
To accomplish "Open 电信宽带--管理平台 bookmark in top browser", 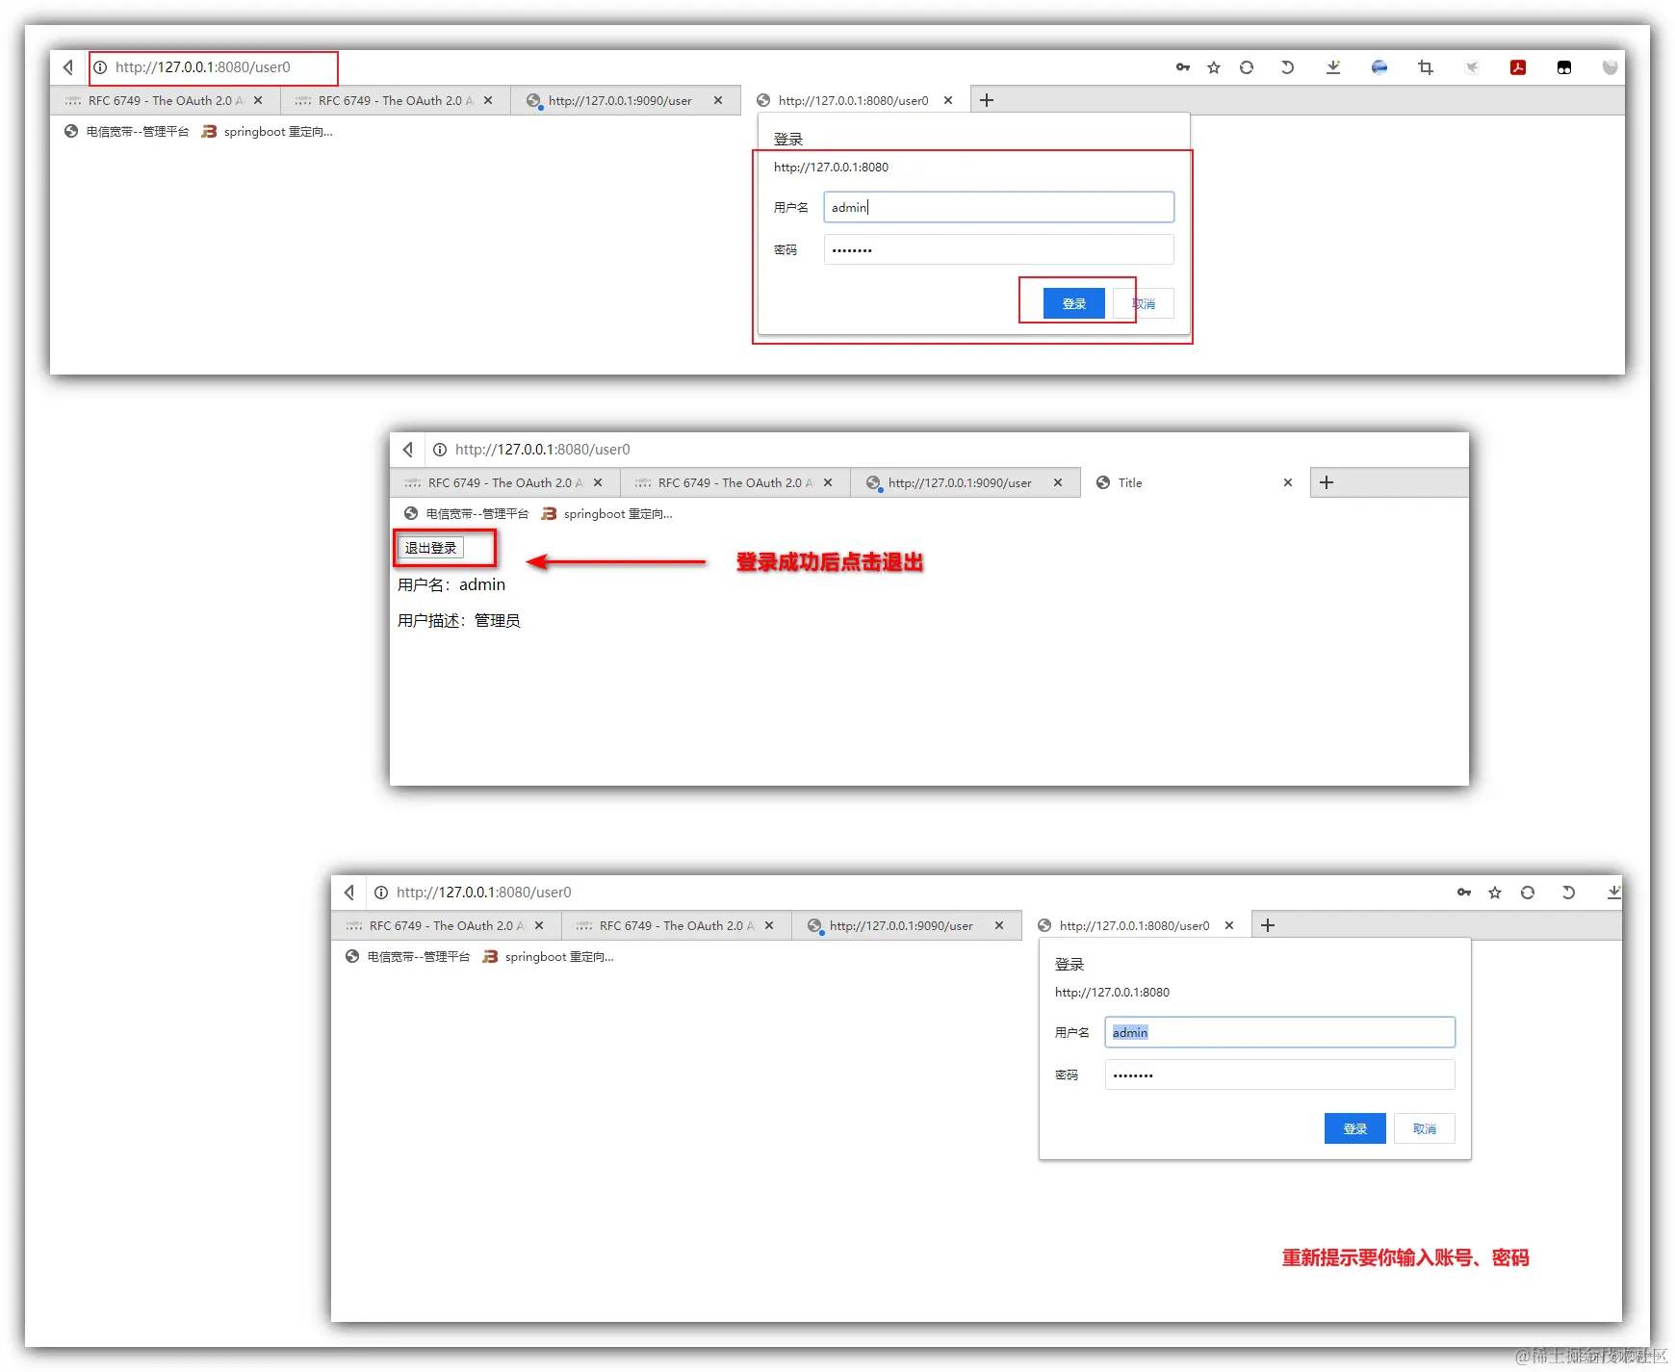I will coord(126,132).
